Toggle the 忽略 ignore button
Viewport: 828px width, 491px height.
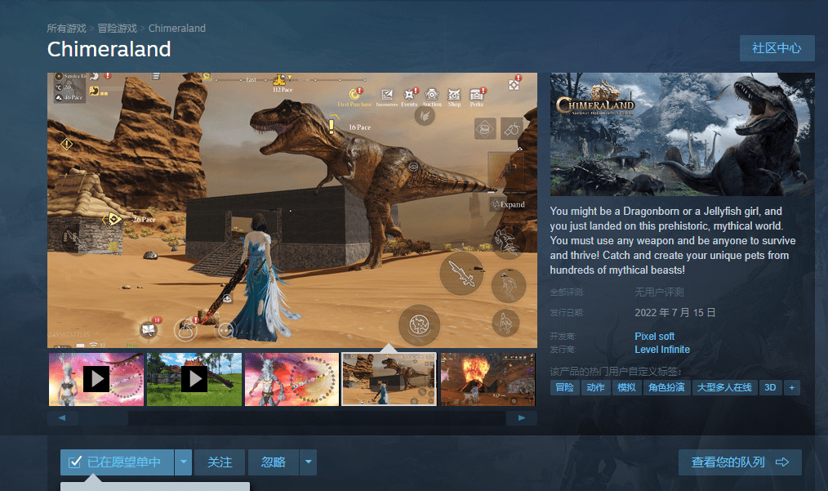pos(274,462)
